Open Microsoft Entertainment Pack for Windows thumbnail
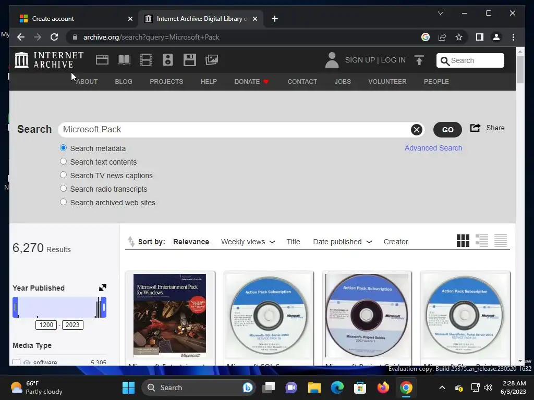The image size is (534, 400). (x=169, y=316)
